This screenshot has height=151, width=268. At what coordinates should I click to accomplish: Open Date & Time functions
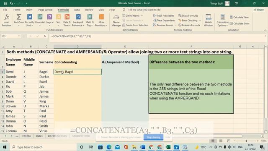[x=67, y=21]
